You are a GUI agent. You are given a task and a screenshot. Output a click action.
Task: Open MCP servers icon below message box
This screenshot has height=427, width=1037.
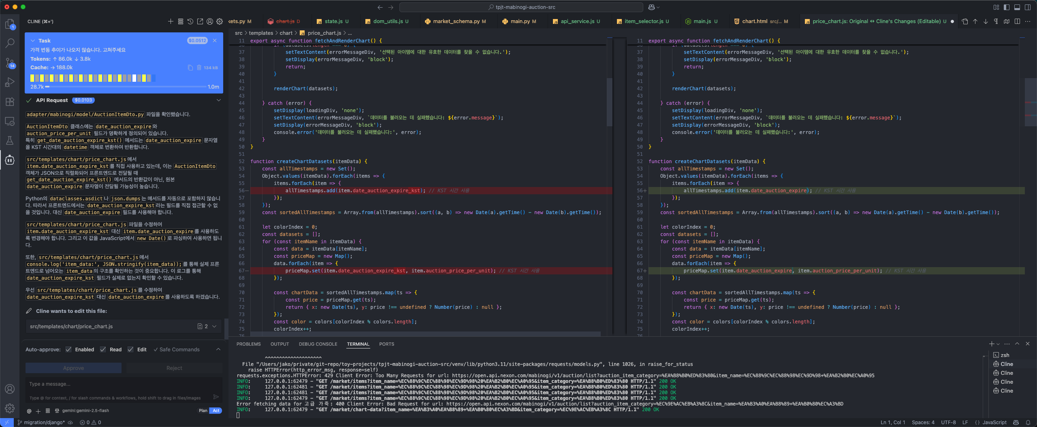[x=48, y=411]
